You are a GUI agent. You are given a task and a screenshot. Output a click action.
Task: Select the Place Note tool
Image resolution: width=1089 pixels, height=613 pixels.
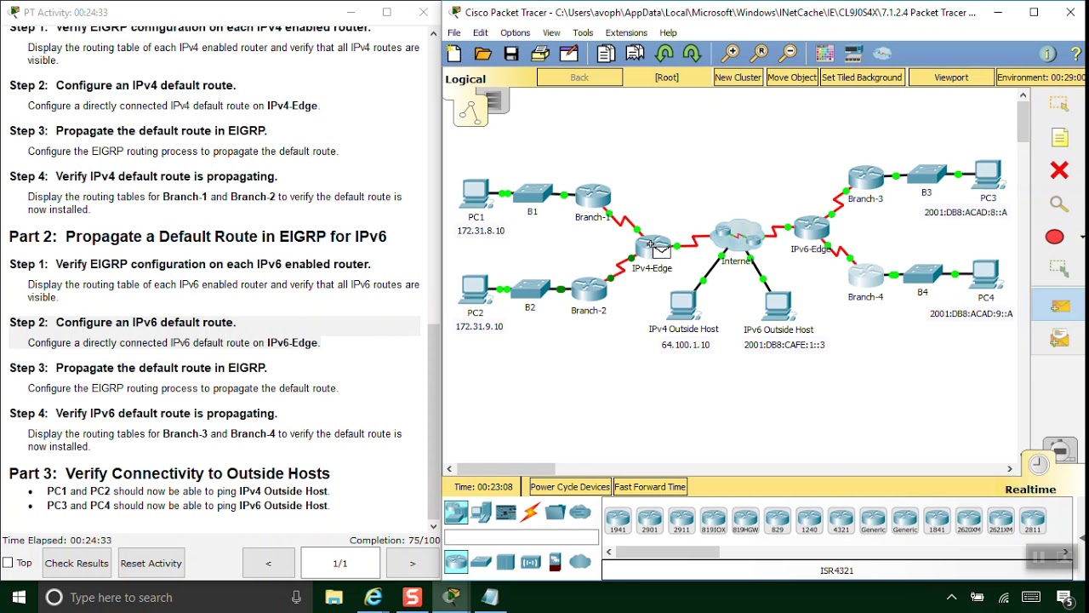click(x=1060, y=138)
